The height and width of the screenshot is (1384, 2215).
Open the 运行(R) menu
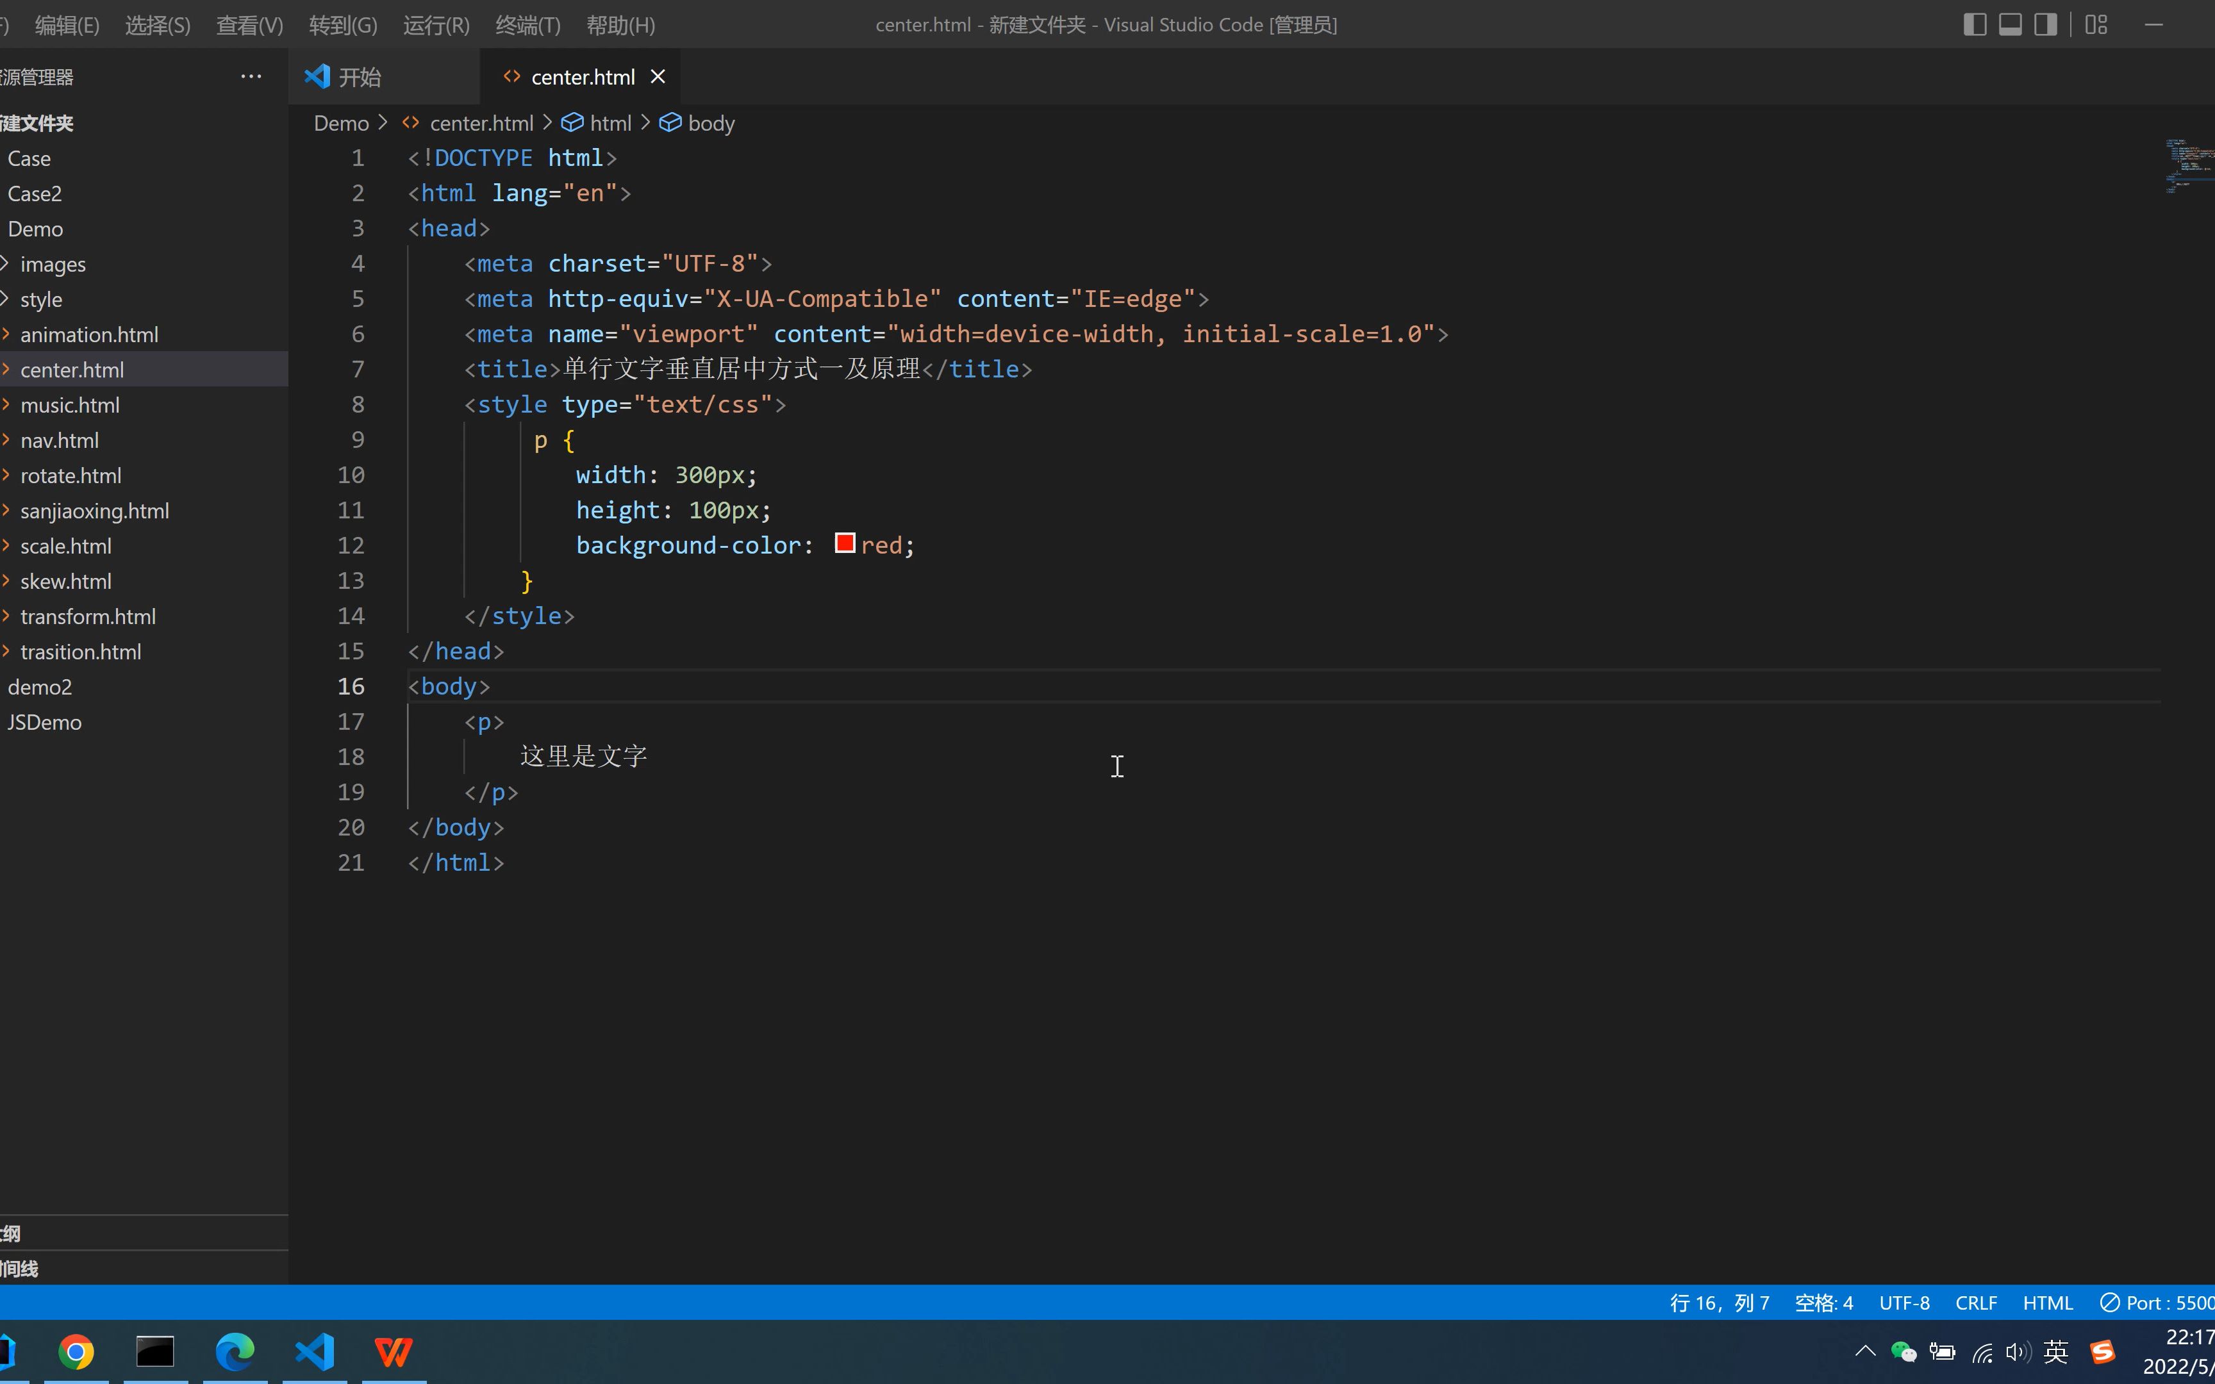pos(436,25)
